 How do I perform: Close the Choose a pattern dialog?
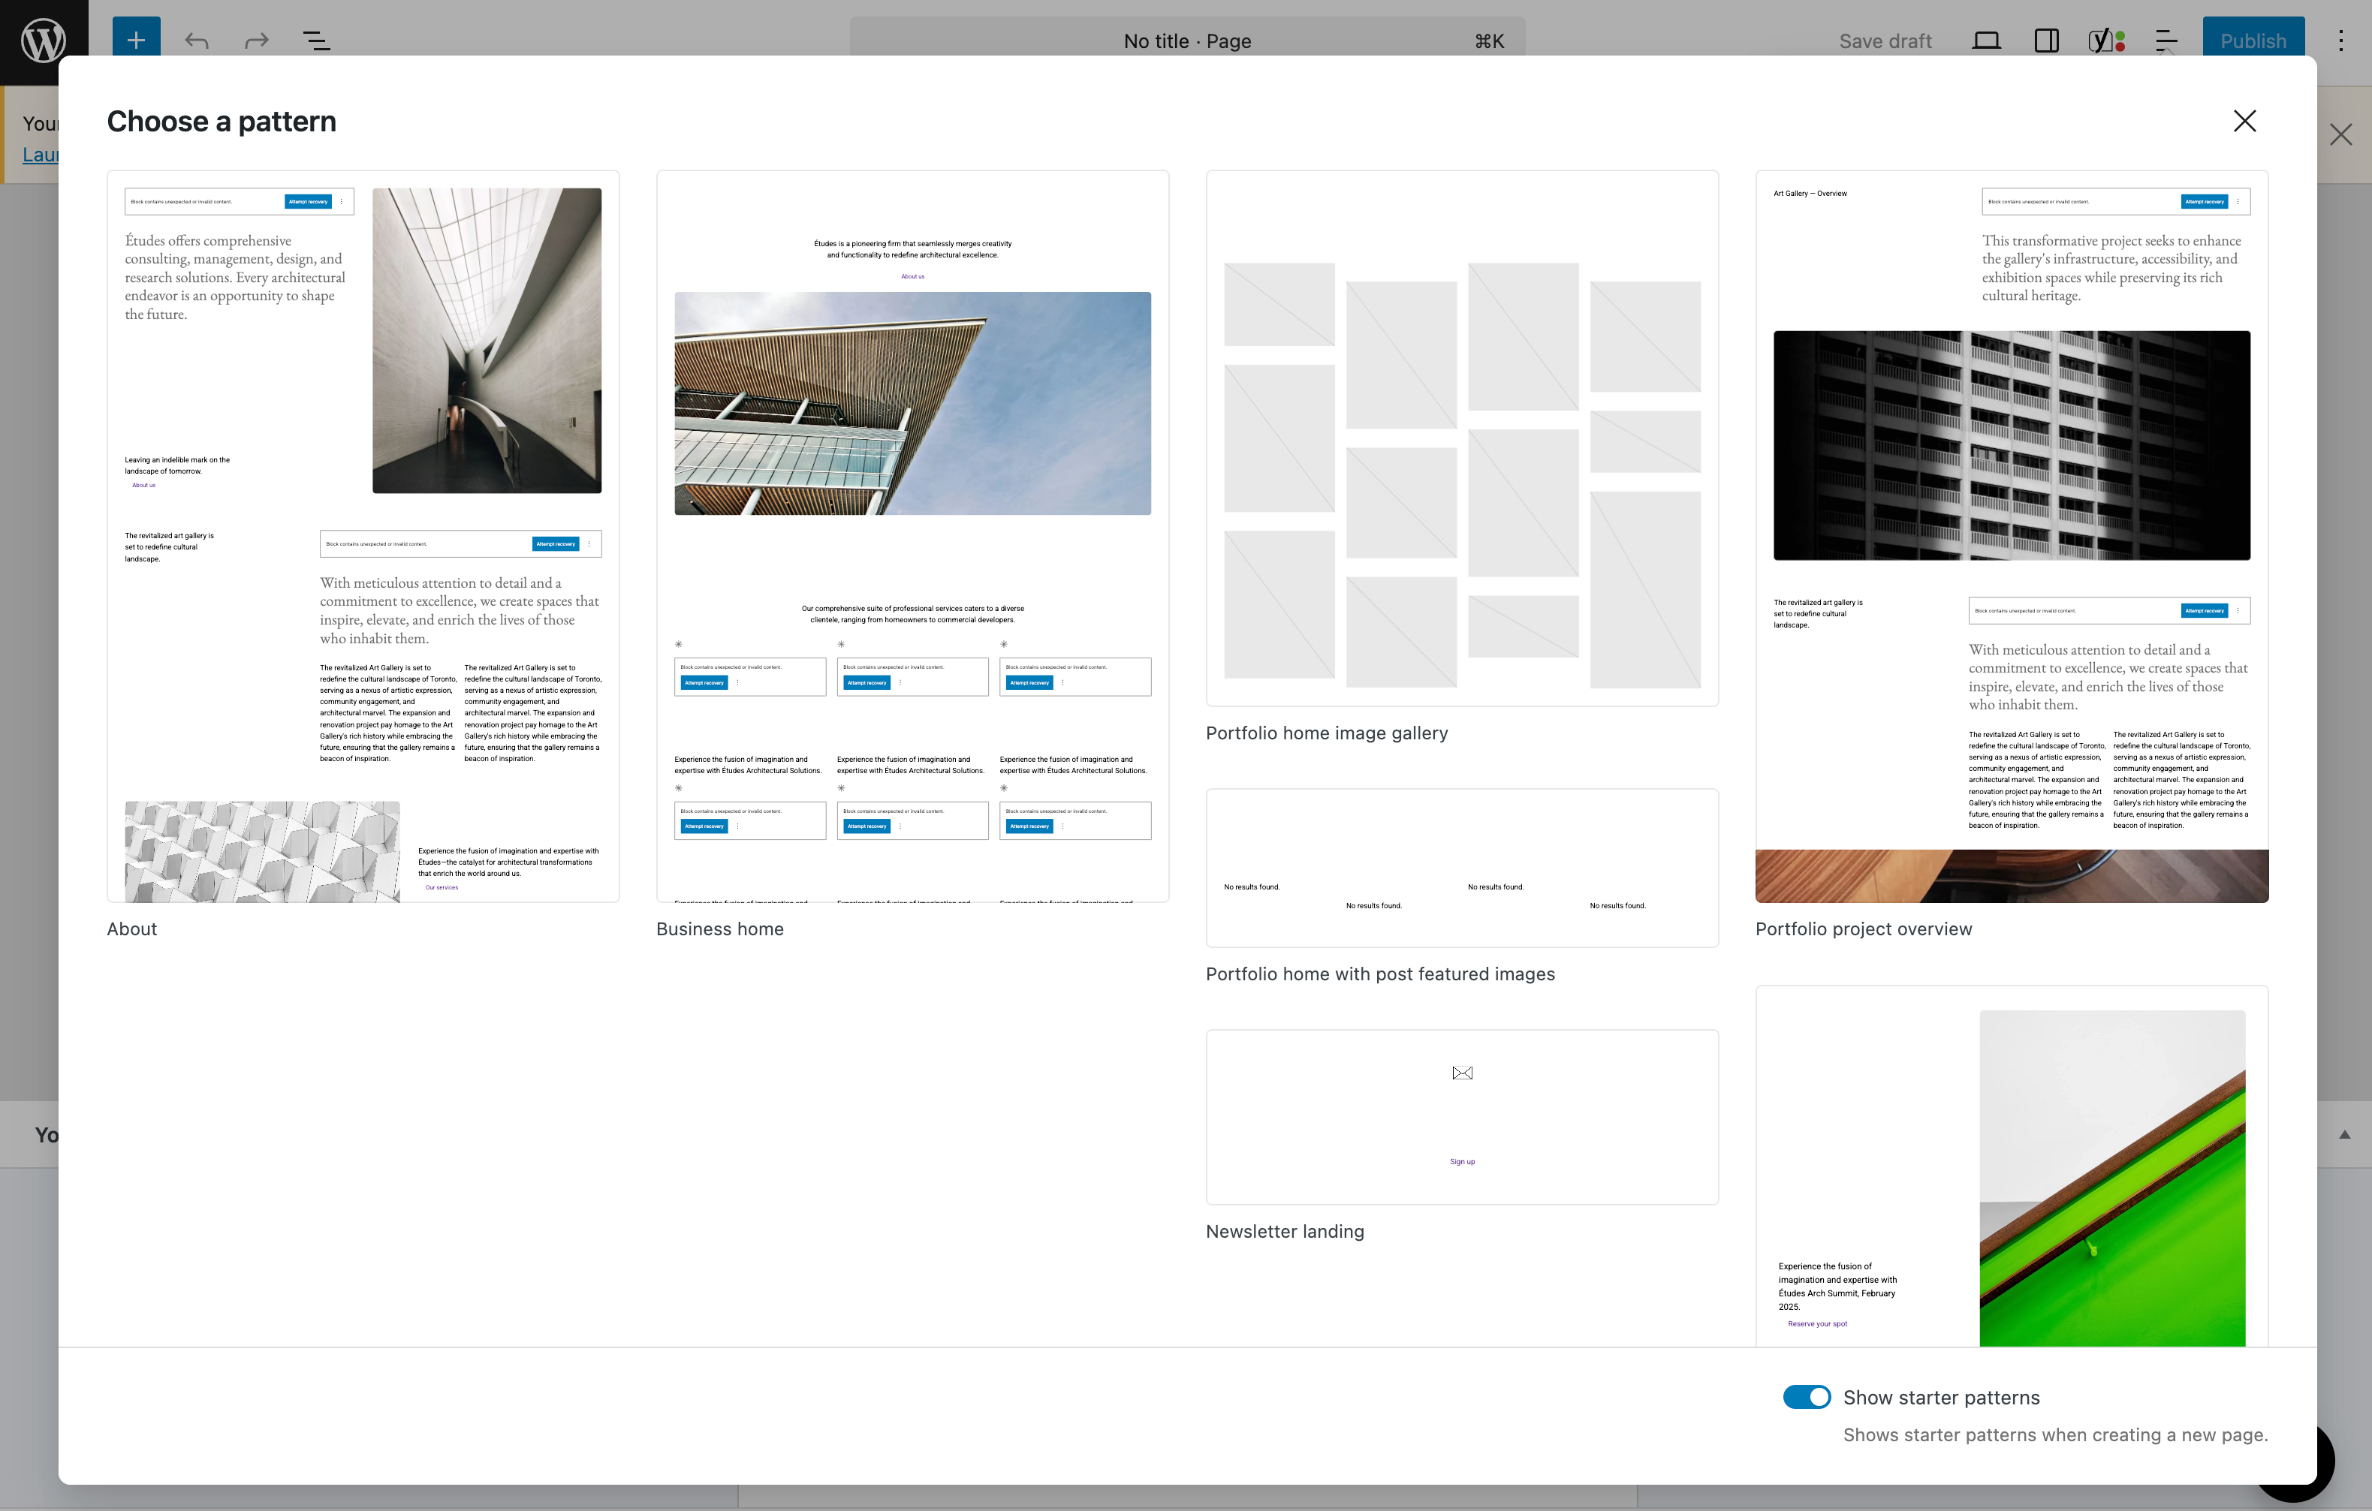pos(2245,120)
